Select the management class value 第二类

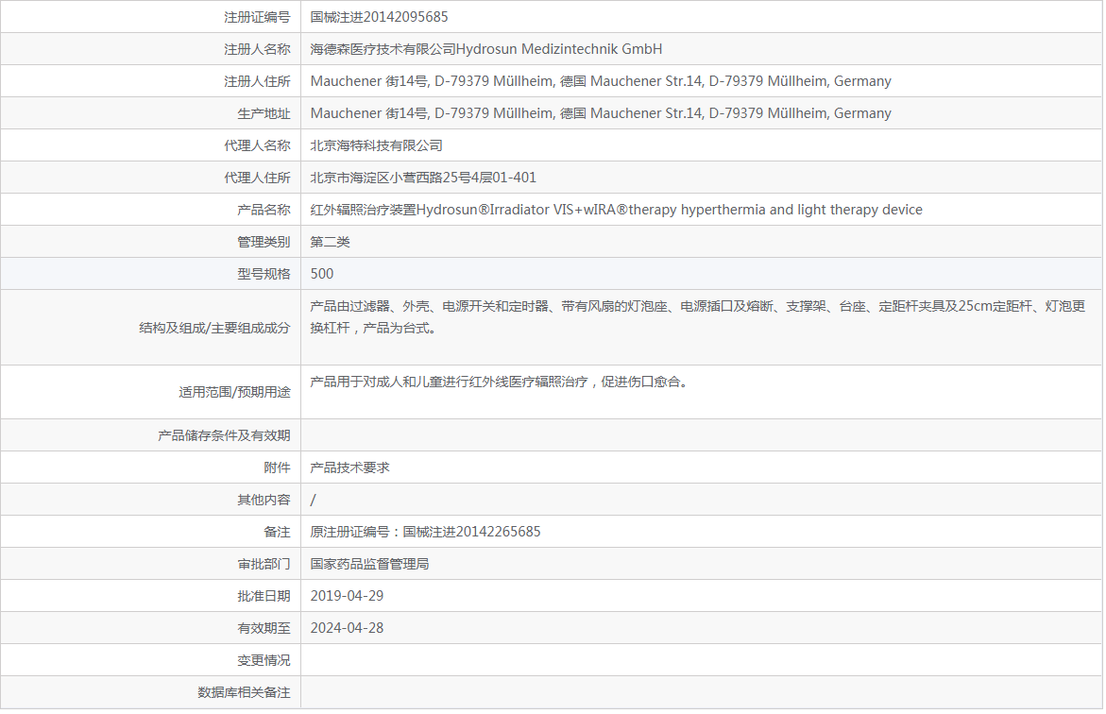[x=331, y=242]
